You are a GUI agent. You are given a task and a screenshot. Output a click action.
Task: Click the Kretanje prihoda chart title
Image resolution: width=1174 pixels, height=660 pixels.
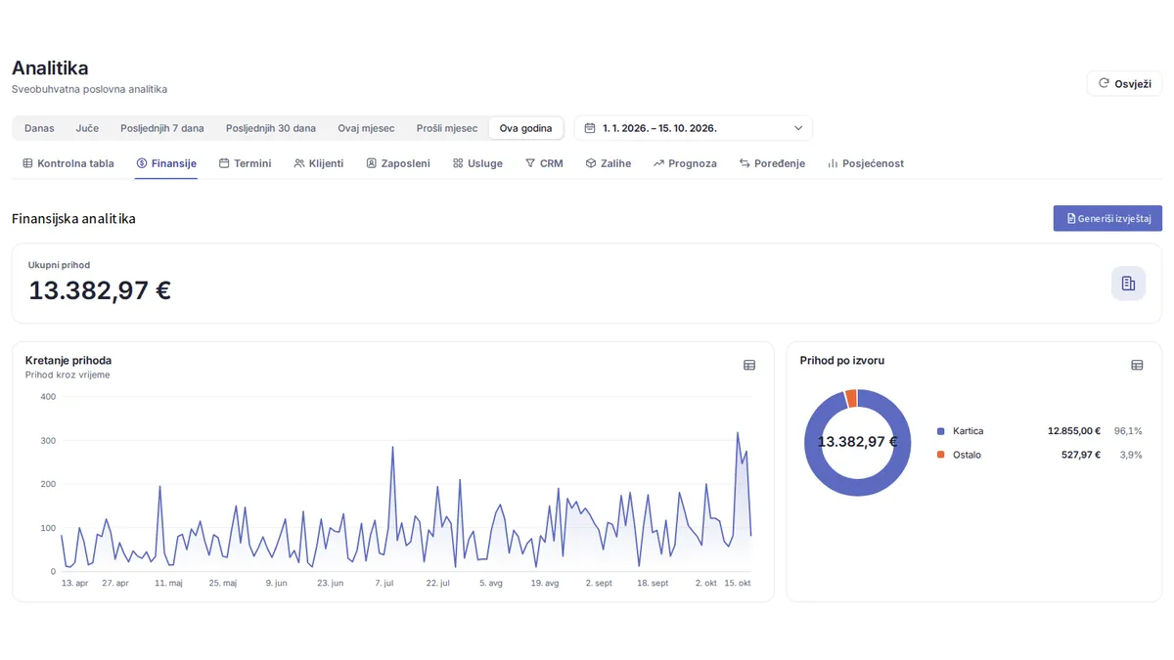[68, 361]
